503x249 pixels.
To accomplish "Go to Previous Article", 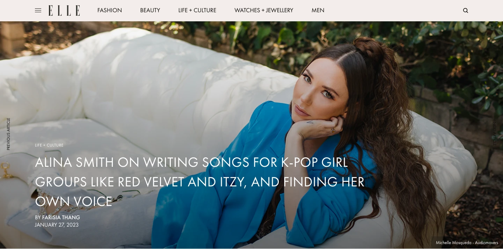I will pyautogui.click(x=8, y=134).
